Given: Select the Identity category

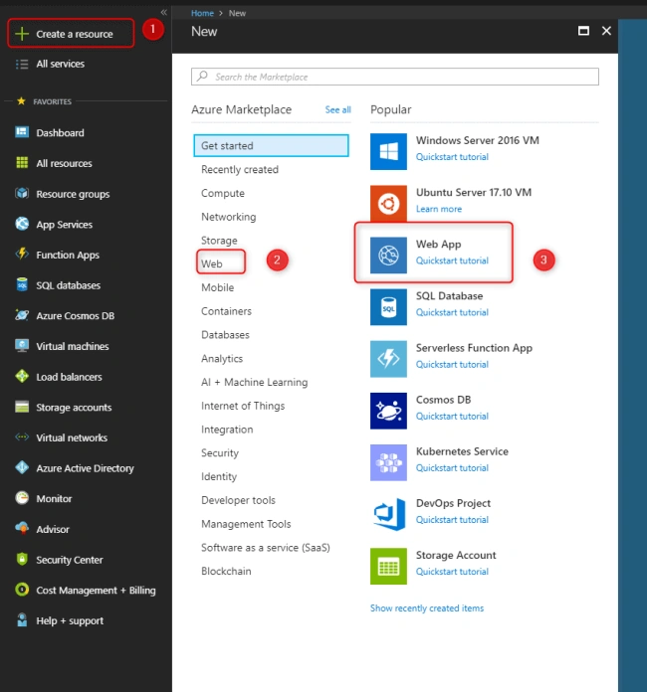Looking at the screenshot, I should tap(219, 476).
